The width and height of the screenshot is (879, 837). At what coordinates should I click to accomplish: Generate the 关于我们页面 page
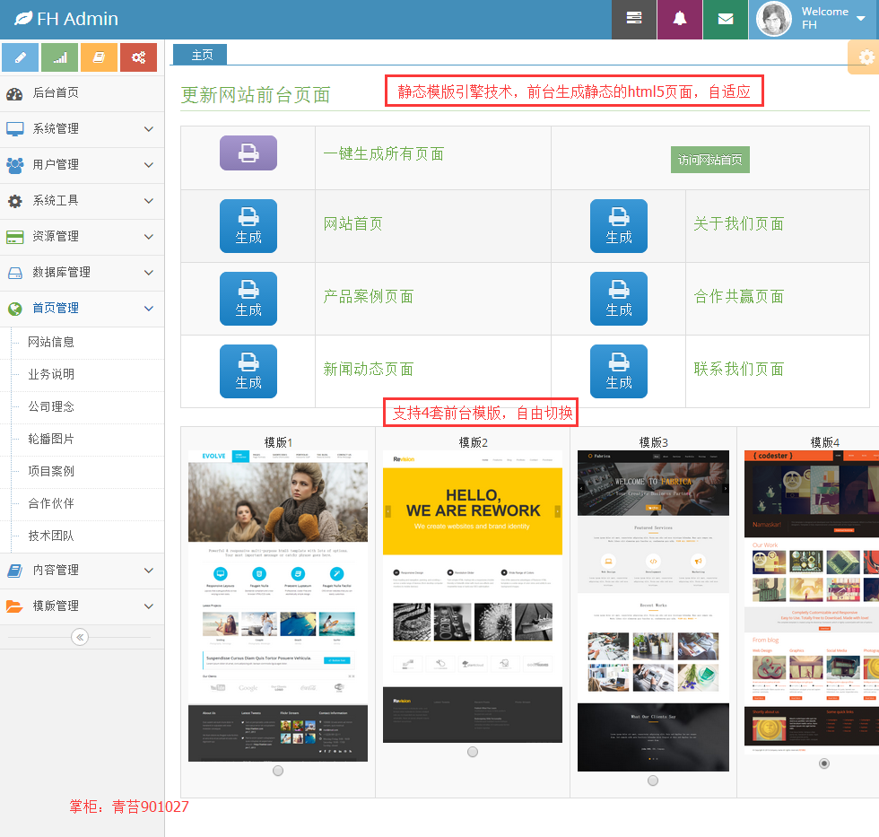click(x=618, y=226)
